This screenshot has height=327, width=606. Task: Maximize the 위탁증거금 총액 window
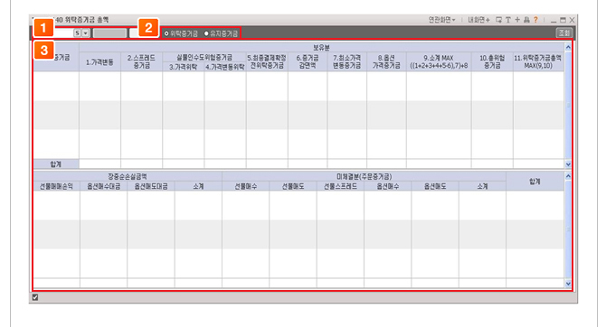563,20
